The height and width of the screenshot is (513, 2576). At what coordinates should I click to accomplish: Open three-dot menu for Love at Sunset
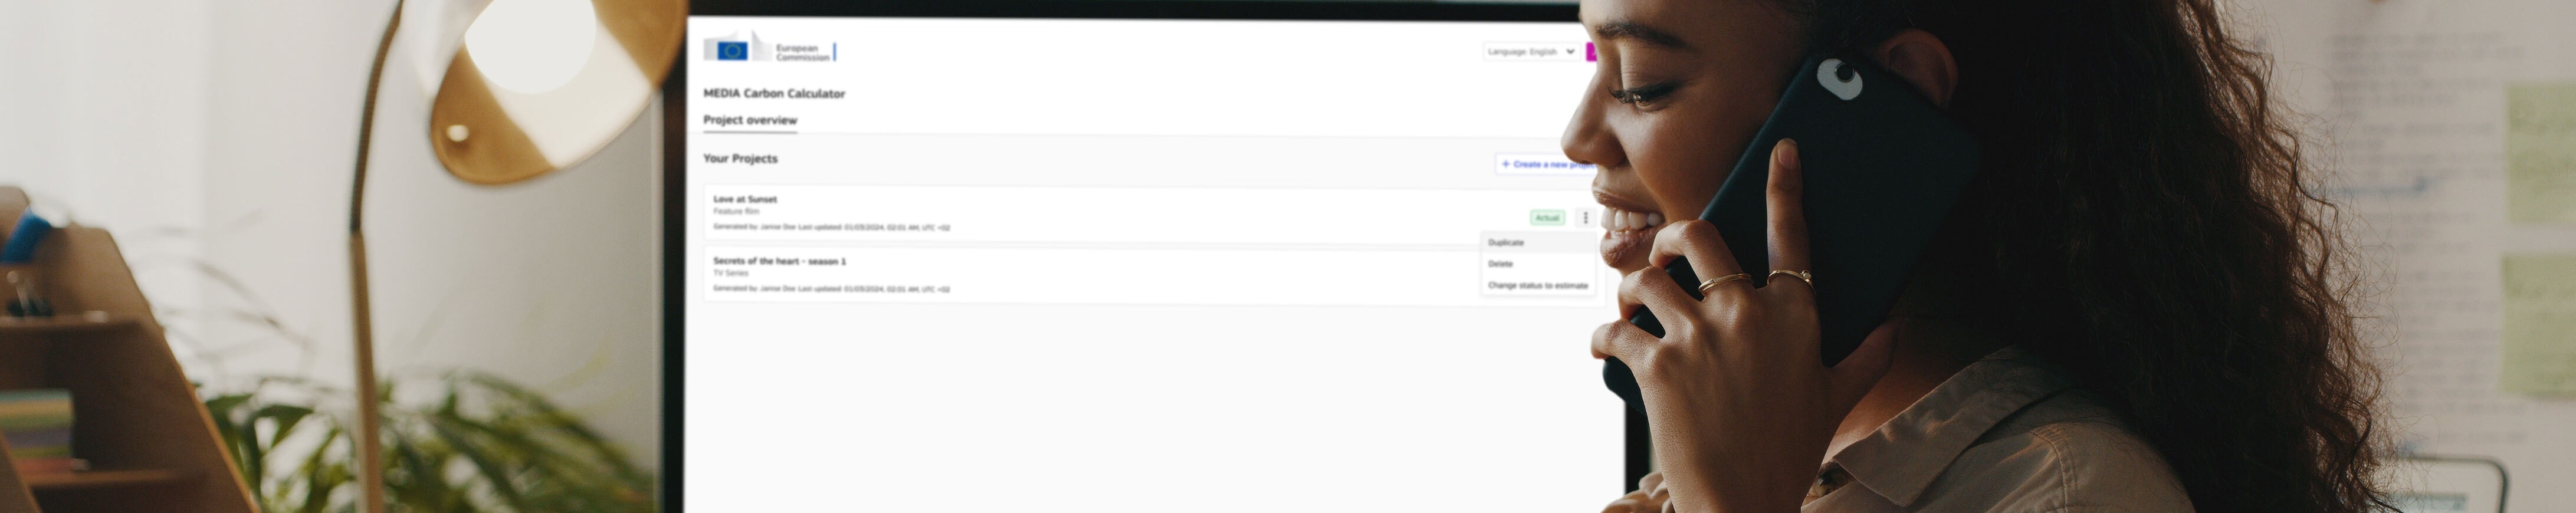[1585, 218]
